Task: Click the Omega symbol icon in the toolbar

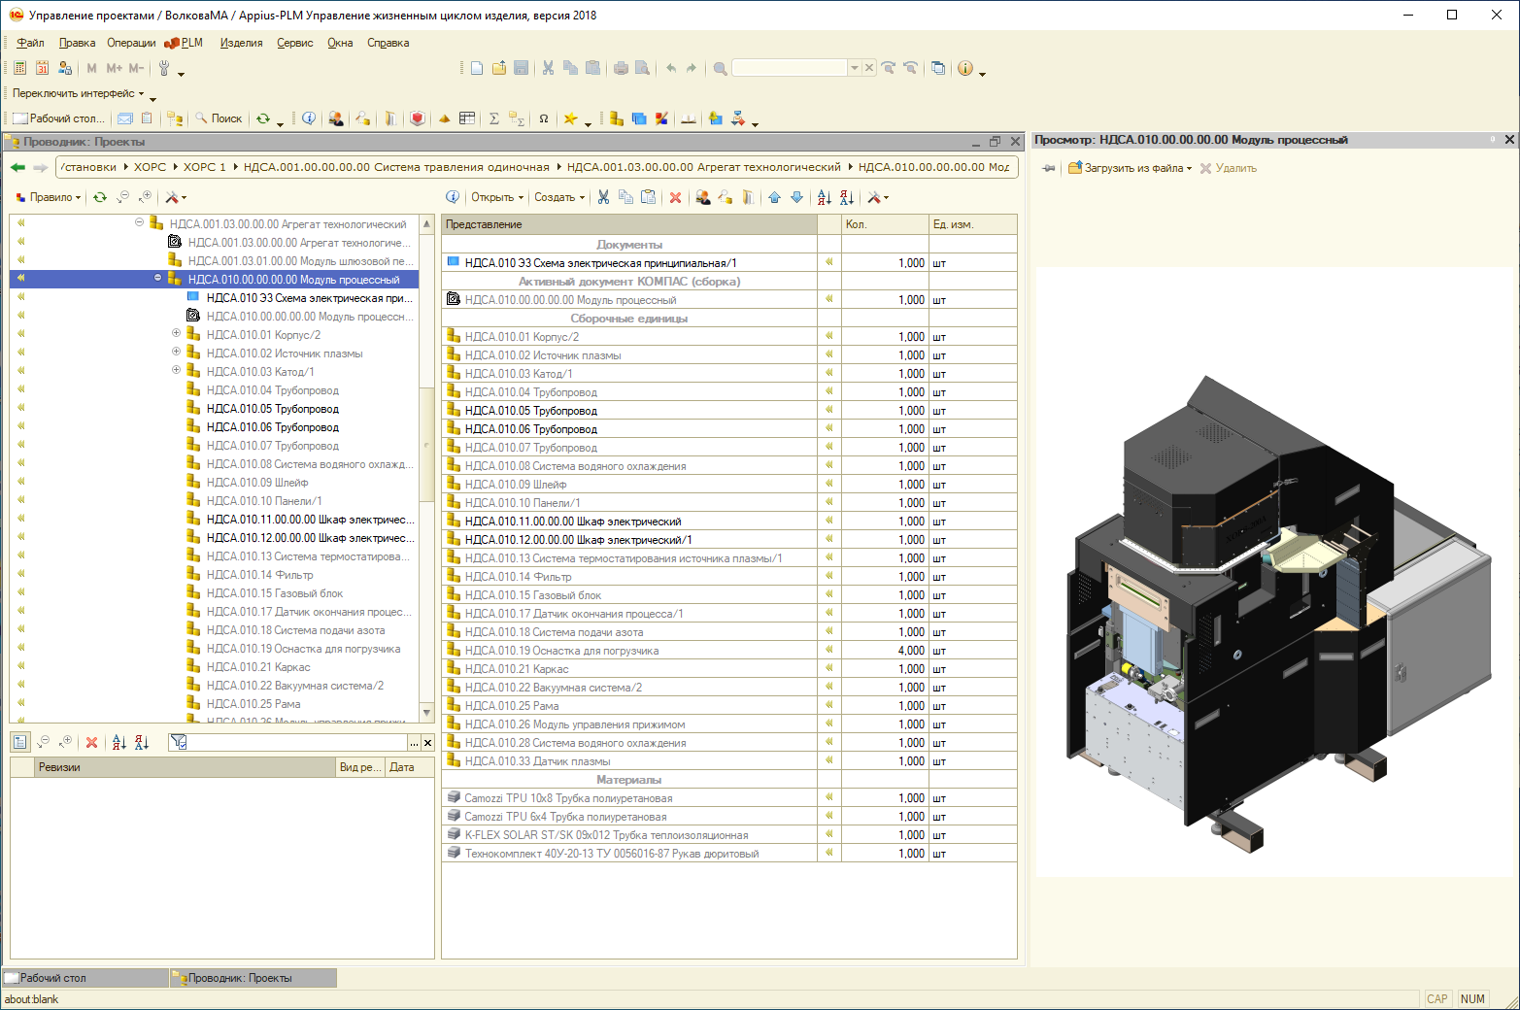Action: point(544,118)
